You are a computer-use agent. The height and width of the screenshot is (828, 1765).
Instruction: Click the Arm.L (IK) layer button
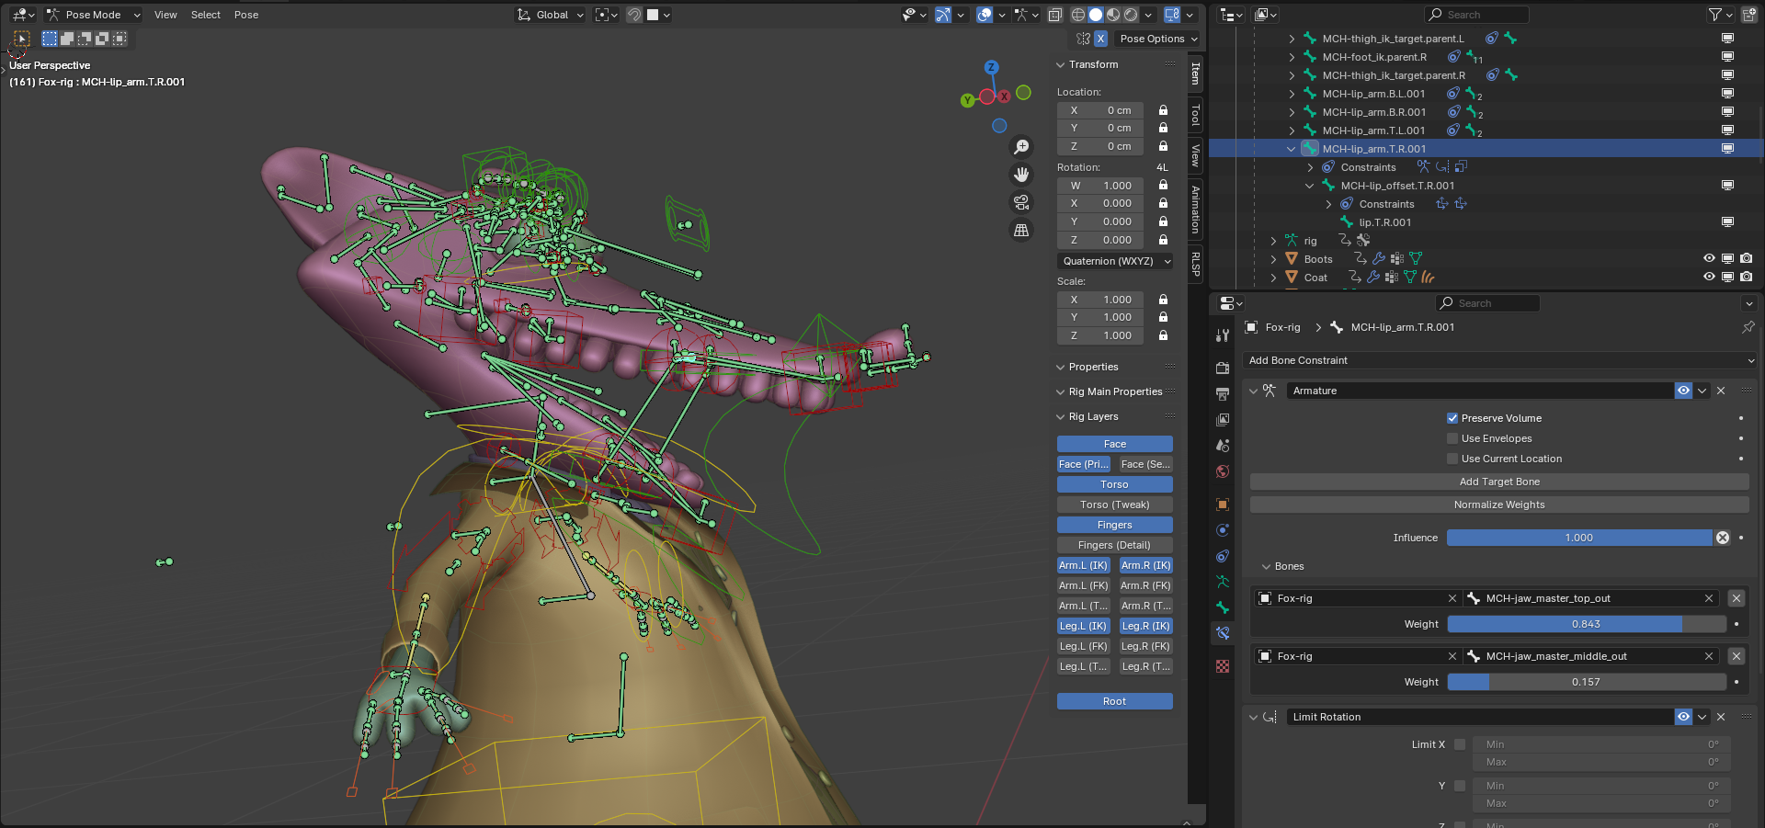pos(1084,565)
